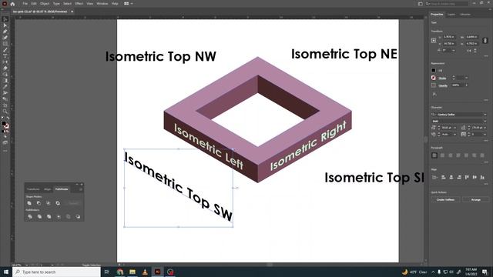Click the toolbar fill color swatch
493x277 pixels.
[4, 123]
